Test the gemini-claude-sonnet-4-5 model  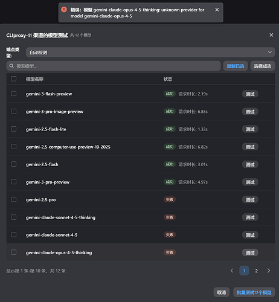tap(250, 235)
